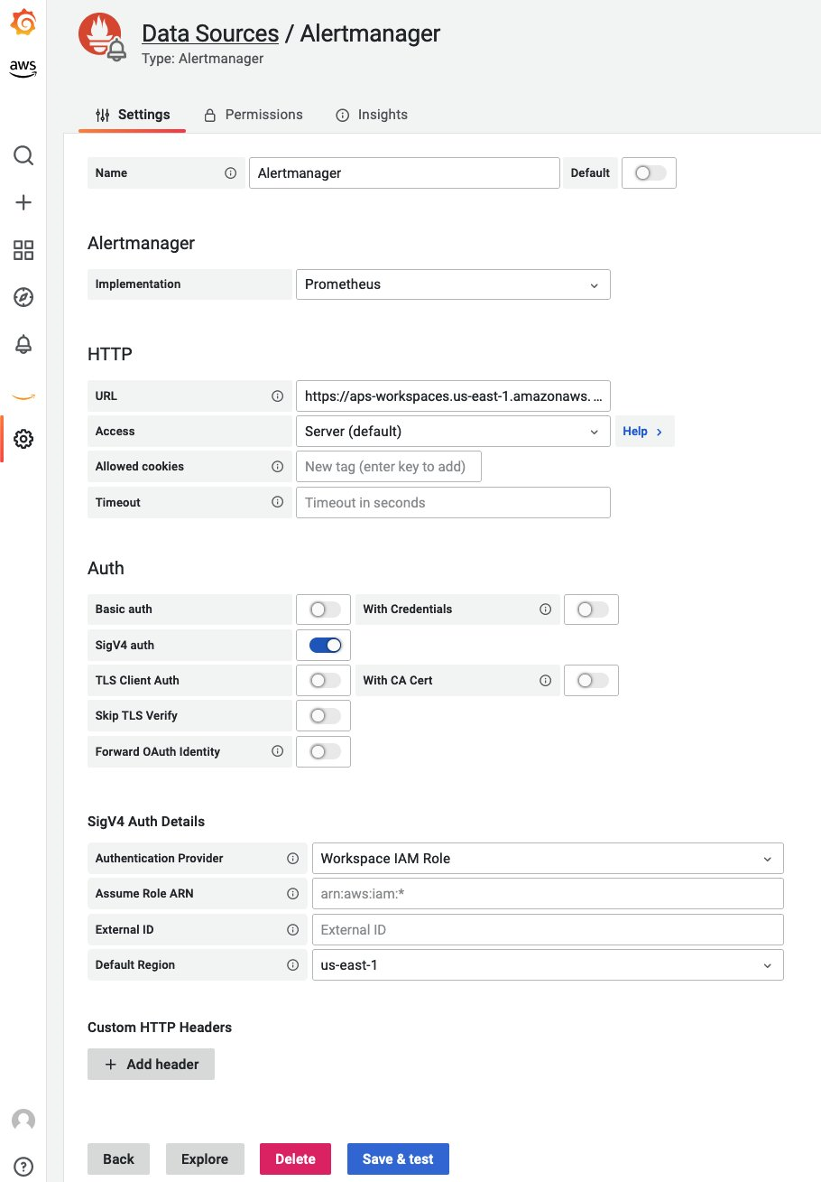Enable the Default data source toggle

tap(649, 172)
